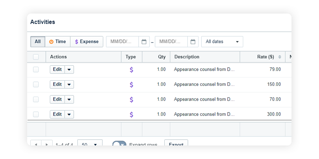
Task: Click expense dollar icon in 150.00 row
Action: point(132,85)
